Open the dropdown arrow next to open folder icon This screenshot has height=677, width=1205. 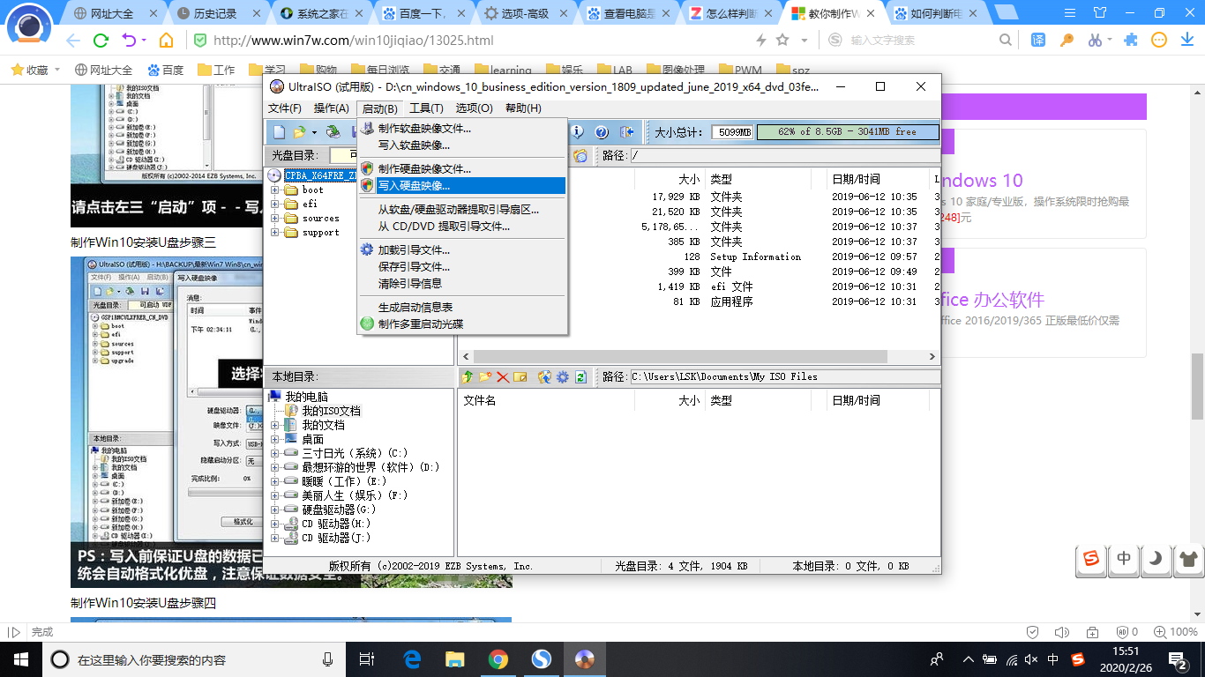[x=316, y=131]
